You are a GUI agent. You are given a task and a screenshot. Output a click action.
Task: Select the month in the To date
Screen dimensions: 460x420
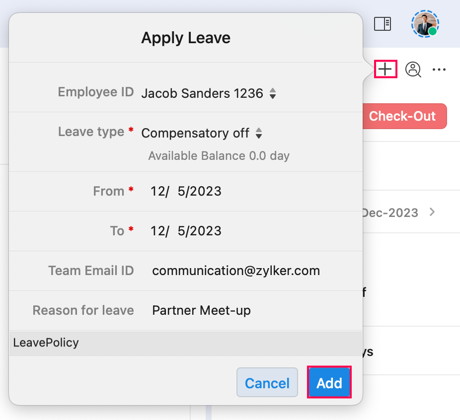pyautogui.click(x=157, y=231)
